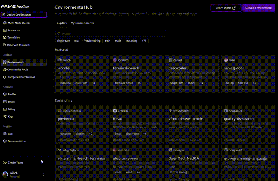This screenshot has width=278, height=181.
Task: Click the Compute Contributions icon
Action: click(x=5, y=77)
